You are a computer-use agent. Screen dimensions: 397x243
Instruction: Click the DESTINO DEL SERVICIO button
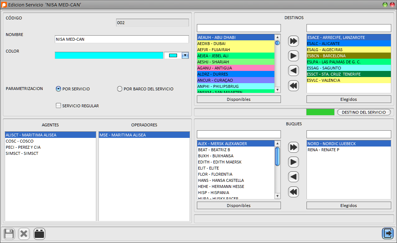click(364, 112)
